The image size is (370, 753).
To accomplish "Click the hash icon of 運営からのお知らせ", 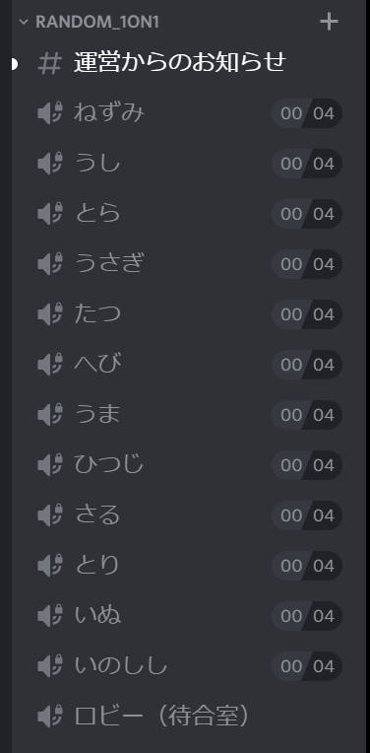I will [x=50, y=63].
